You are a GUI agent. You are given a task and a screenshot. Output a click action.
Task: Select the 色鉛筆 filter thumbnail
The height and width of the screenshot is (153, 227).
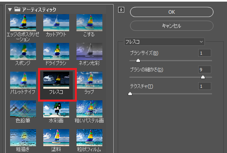23,109
